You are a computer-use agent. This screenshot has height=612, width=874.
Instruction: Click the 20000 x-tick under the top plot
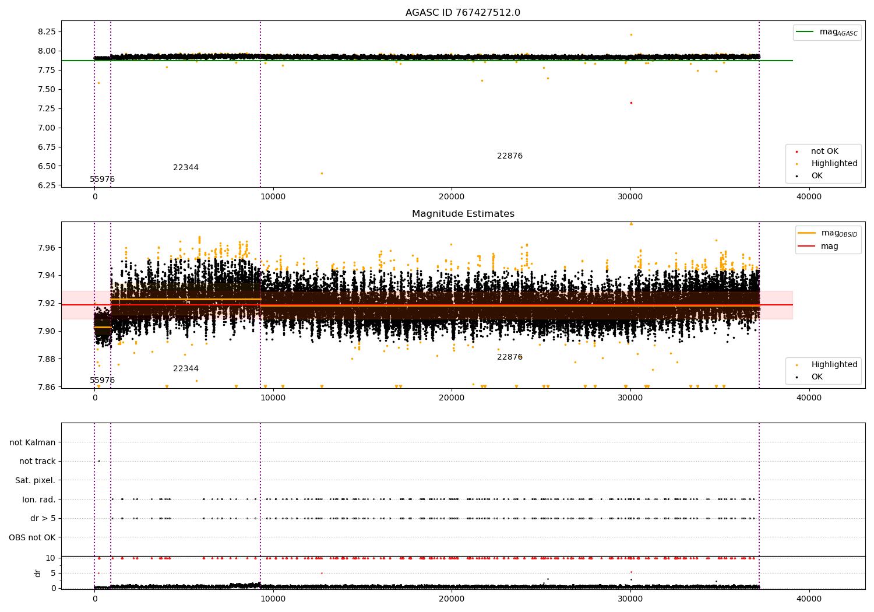[452, 197]
